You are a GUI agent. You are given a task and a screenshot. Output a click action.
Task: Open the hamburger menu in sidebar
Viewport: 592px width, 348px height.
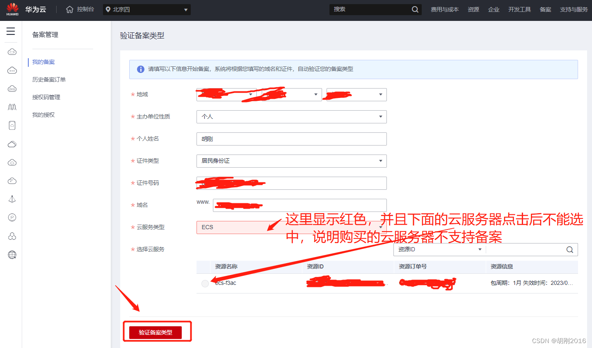click(x=11, y=31)
